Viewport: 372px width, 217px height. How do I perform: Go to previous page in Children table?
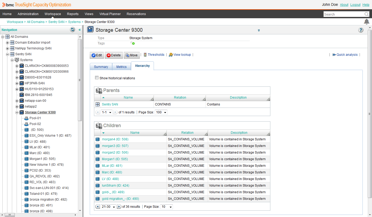(x=97, y=207)
